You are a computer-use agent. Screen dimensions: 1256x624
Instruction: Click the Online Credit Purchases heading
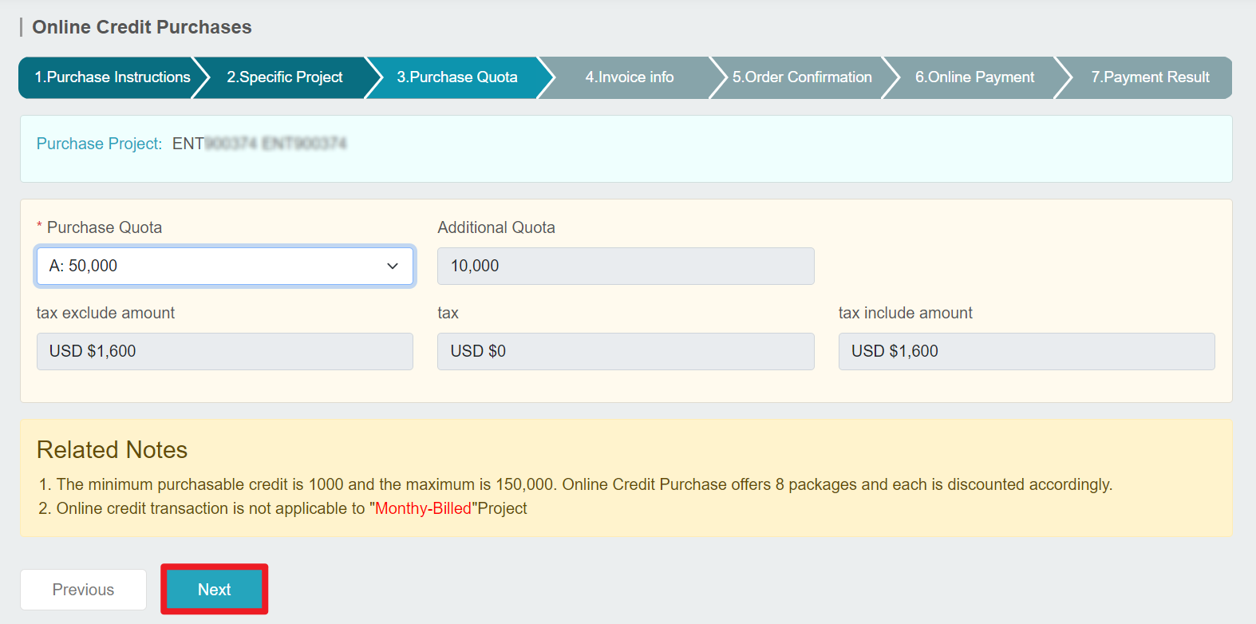[x=142, y=27]
